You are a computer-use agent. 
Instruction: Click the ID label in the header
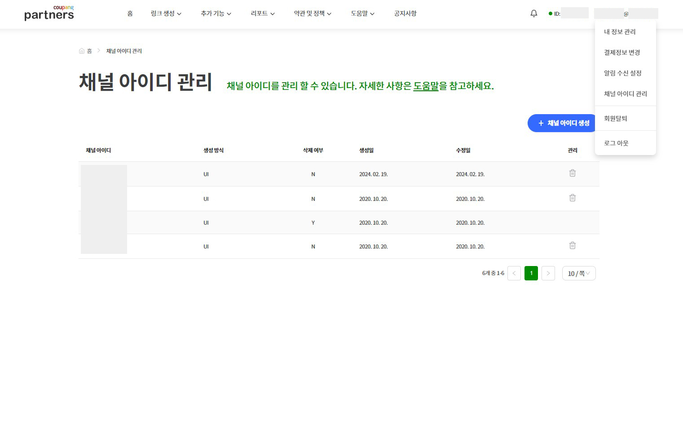tap(557, 14)
